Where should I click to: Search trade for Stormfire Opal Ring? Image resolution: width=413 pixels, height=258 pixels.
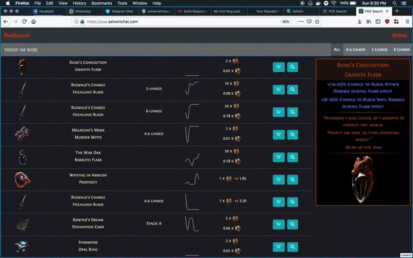coord(292,247)
